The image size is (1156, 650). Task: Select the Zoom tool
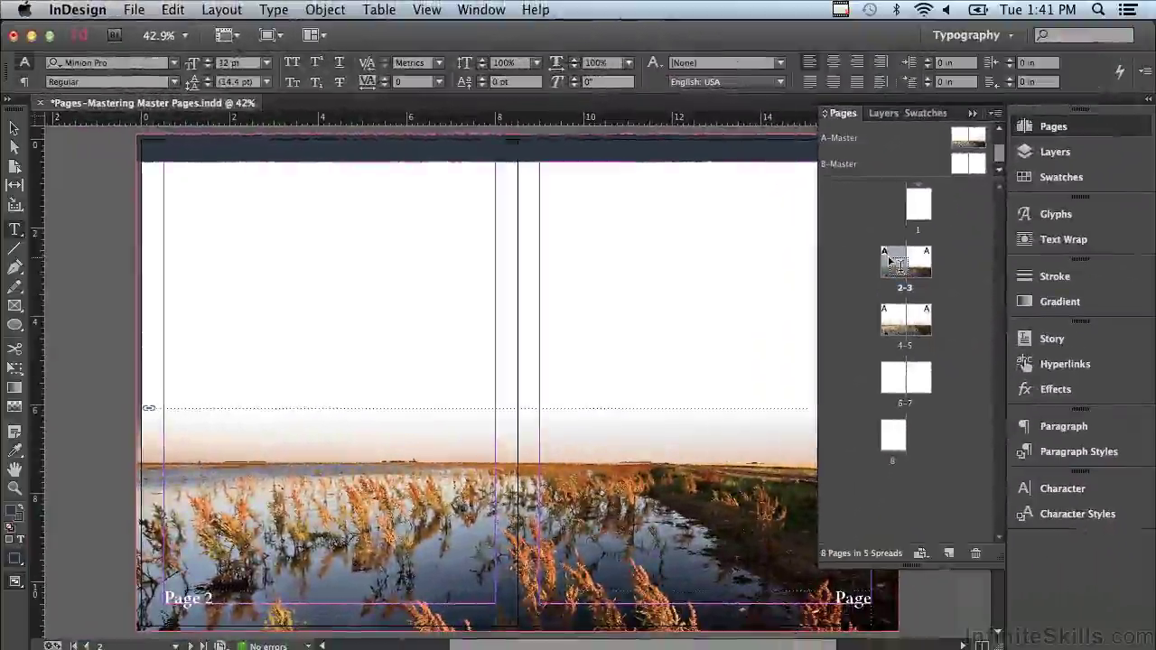click(14, 488)
